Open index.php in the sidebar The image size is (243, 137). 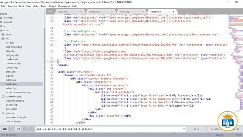point(11,88)
